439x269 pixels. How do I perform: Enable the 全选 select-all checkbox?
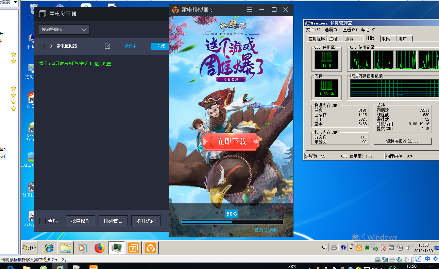point(43,221)
